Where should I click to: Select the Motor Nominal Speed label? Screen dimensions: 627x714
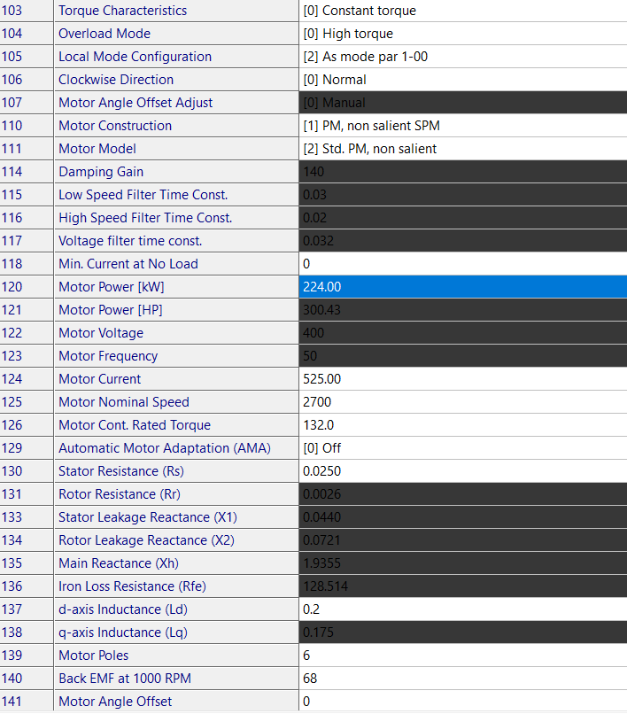coord(123,402)
